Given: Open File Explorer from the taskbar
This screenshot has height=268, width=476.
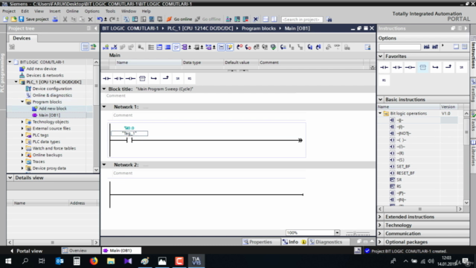Looking at the screenshot, I should tap(111, 261).
